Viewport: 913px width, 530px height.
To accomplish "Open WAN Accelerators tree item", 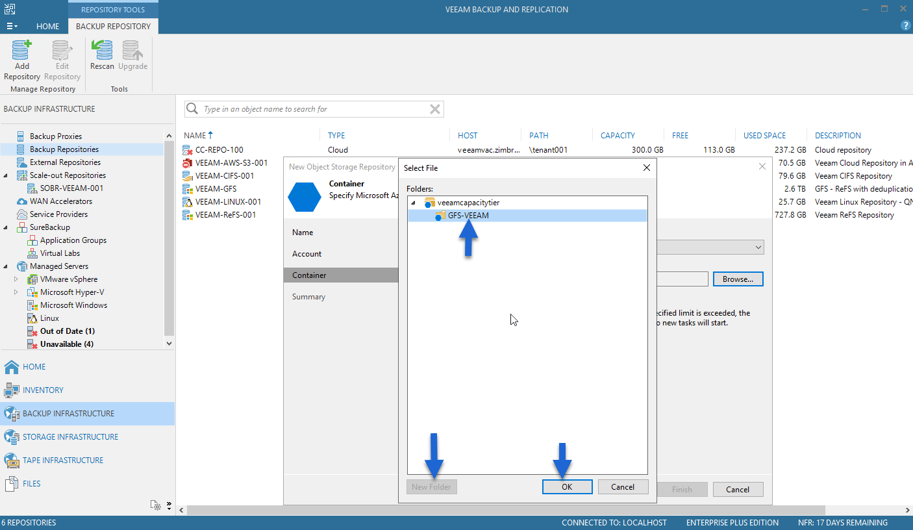I will (61, 201).
